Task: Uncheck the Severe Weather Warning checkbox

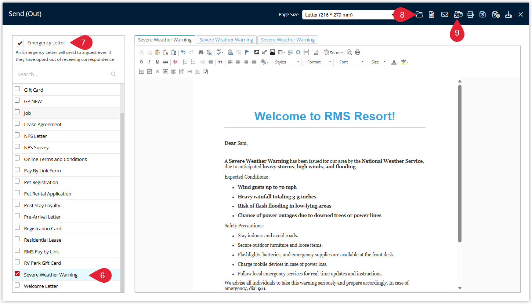Action: [x=17, y=274]
